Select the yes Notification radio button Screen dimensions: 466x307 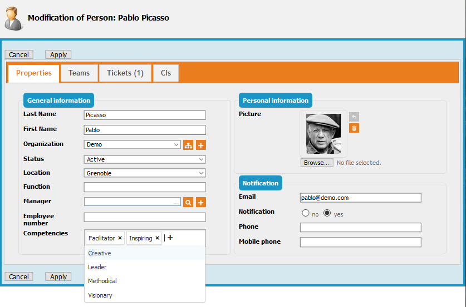[327, 213]
